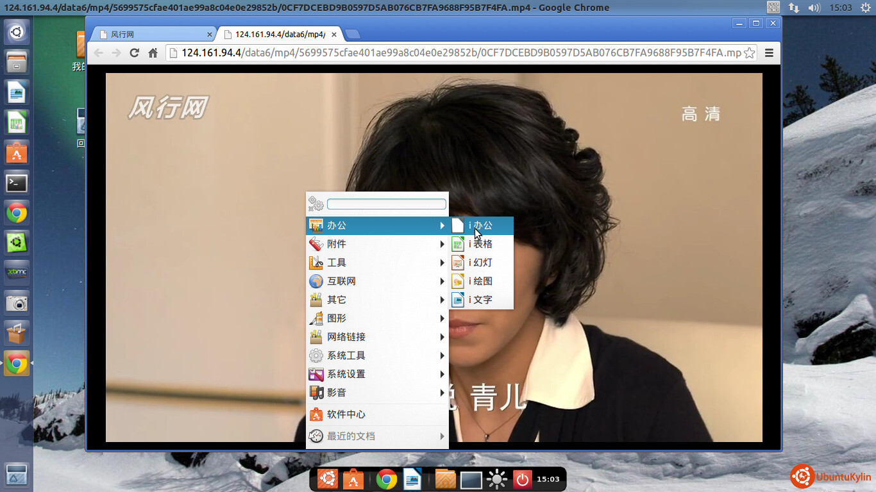Select i 幻灯 from the office submenu
876x492 pixels.
[481, 263]
